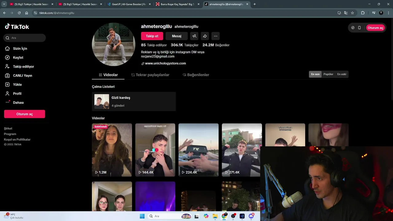
Task: Open the TikTok logo home link
Action: [17, 27]
